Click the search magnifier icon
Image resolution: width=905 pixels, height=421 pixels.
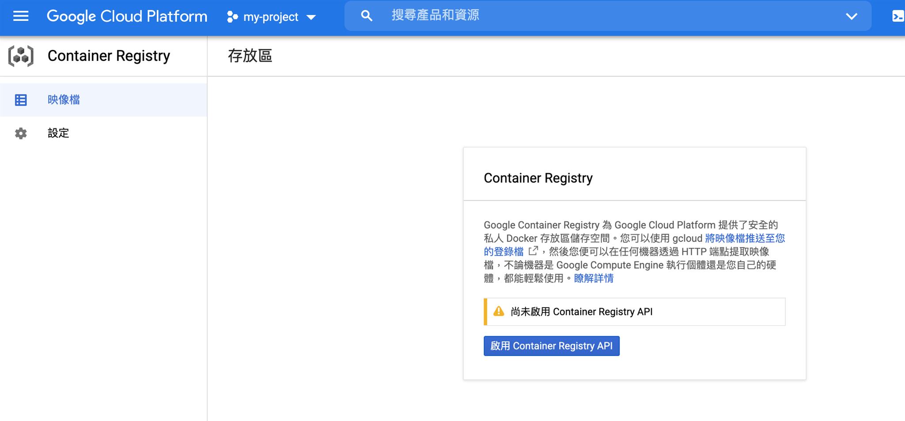[x=366, y=16]
